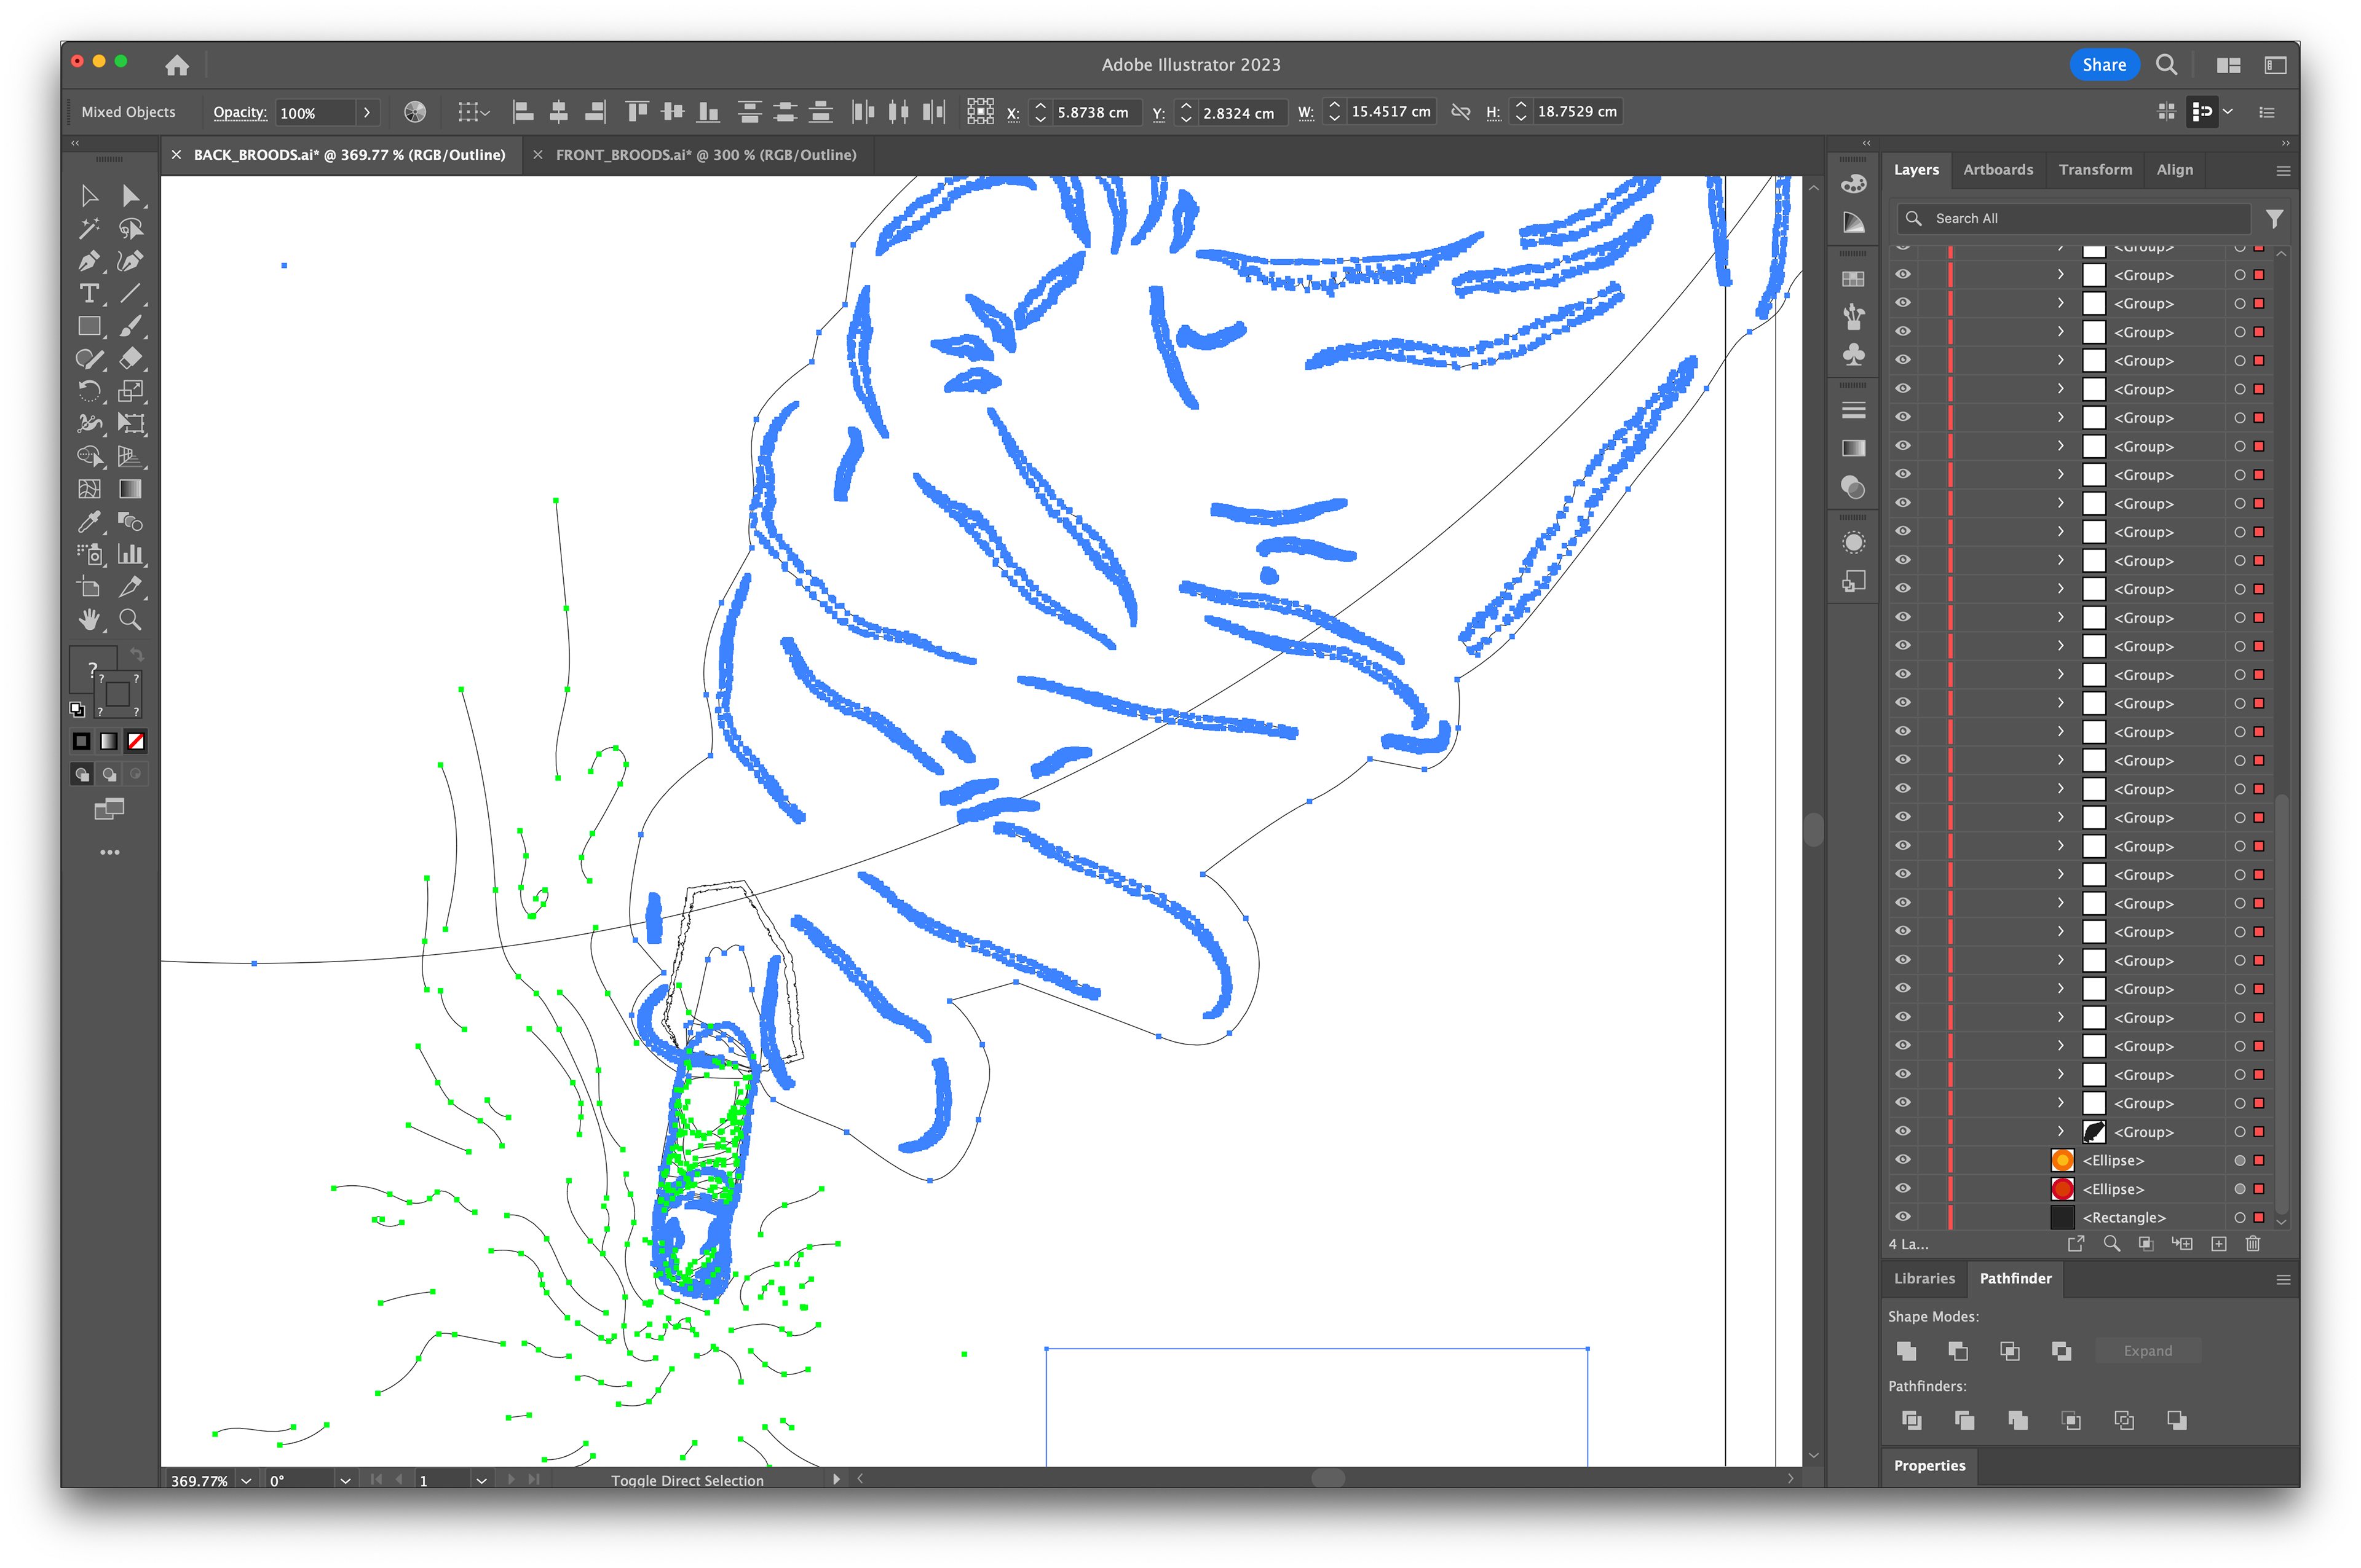Close the BACK_BROODS.ai tab

(176, 155)
